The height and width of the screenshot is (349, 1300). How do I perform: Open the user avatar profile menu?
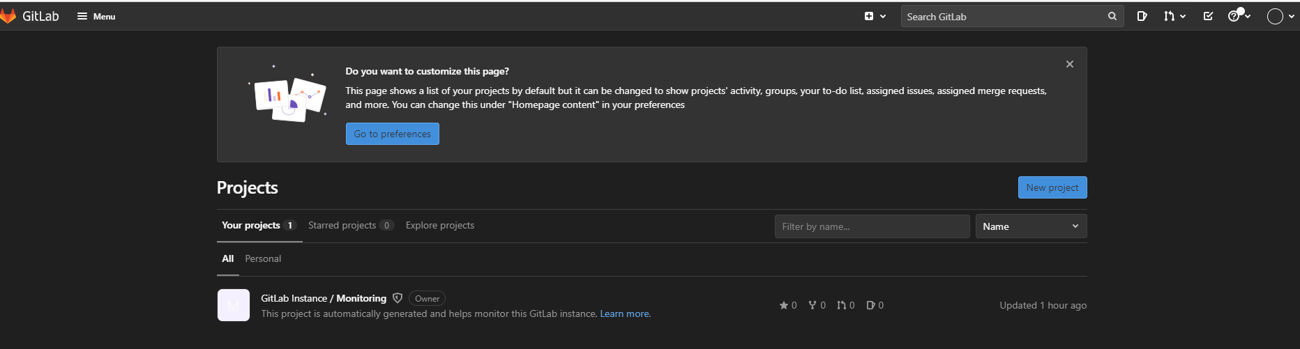1280,16
